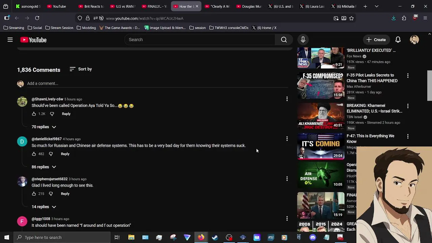Open The Game Awards bookmark
Screen dimensions: 432x243
[x=119, y=28]
